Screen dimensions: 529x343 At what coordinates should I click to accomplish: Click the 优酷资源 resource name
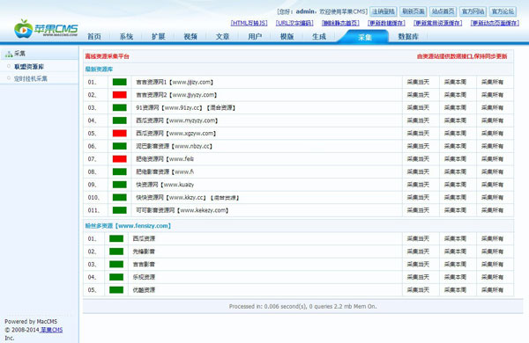point(144,290)
